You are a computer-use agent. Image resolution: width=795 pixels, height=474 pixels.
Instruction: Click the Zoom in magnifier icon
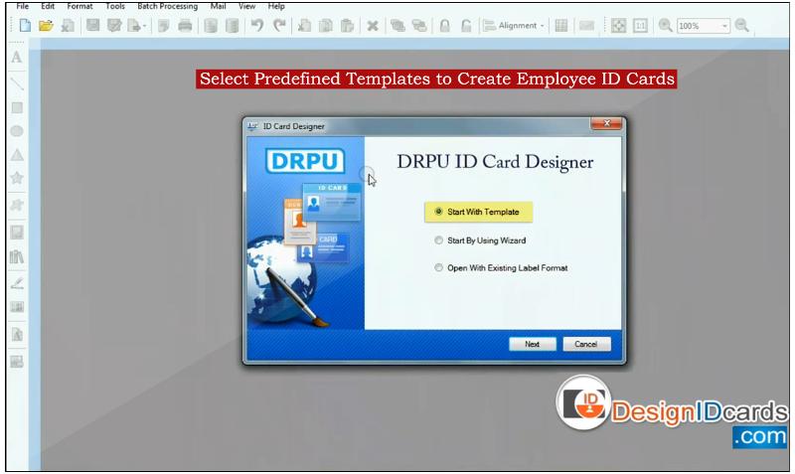tap(665, 26)
